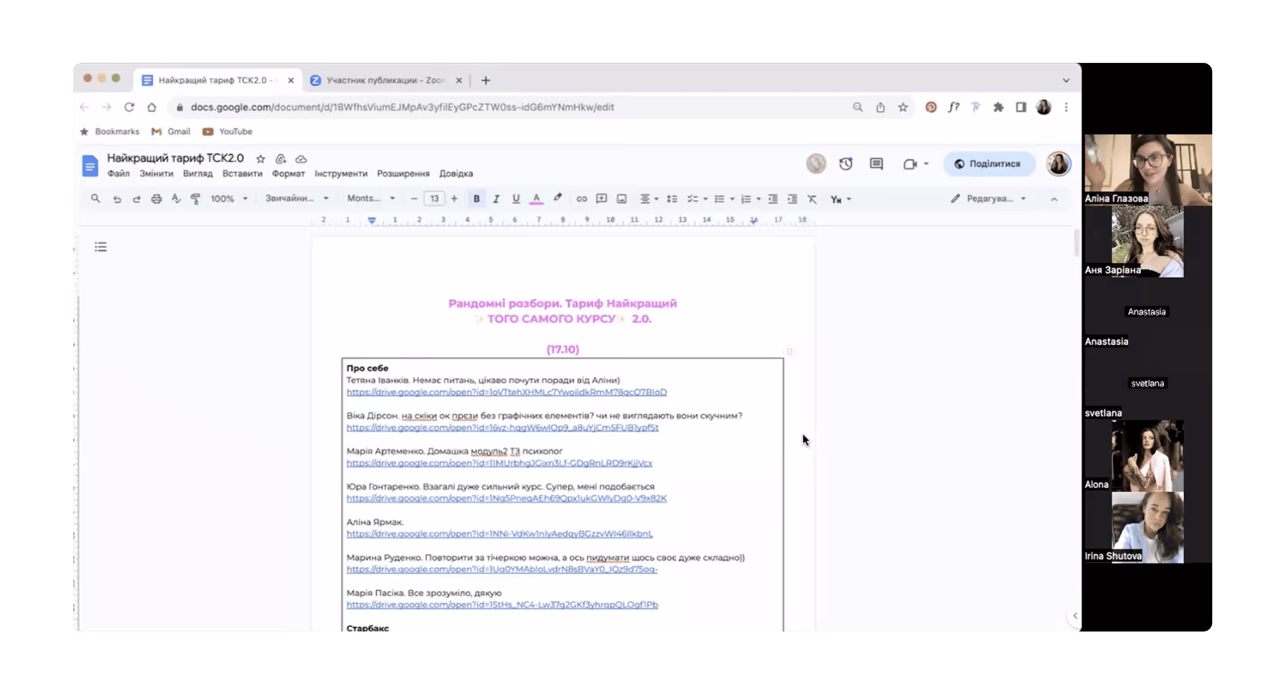The width and height of the screenshot is (1285, 694).
Task: Click clear formatting icon
Action: (812, 199)
